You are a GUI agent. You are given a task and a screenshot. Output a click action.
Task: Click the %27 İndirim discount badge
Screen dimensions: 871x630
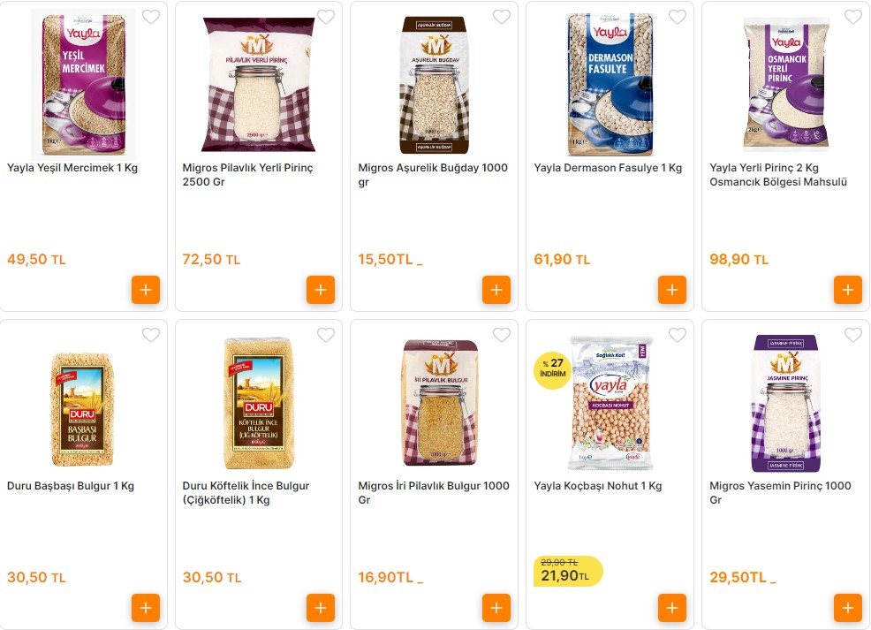(x=552, y=369)
